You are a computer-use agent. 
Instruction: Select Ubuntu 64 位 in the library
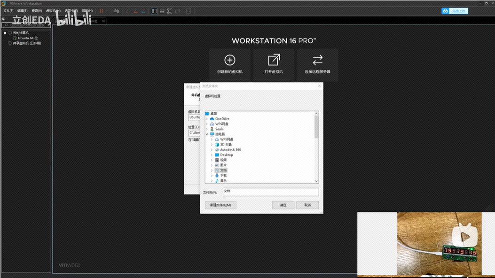tap(25, 38)
